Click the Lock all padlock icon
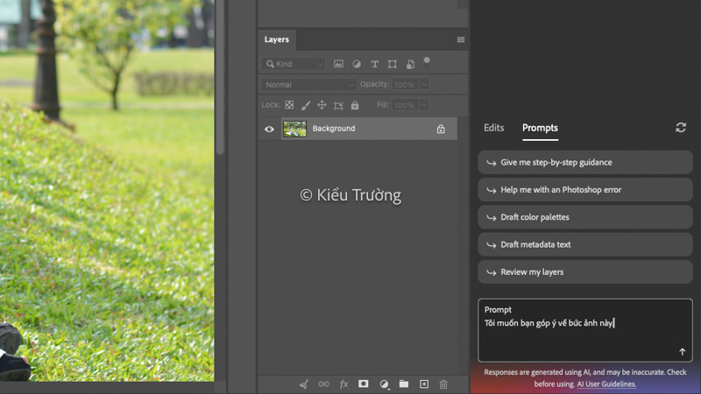 355,105
